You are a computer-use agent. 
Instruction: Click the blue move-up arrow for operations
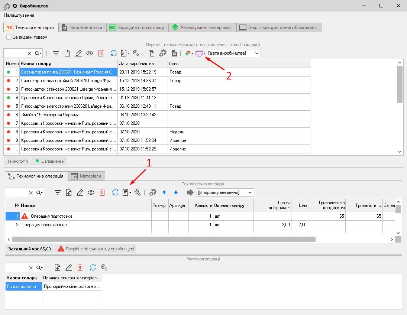(165, 192)
